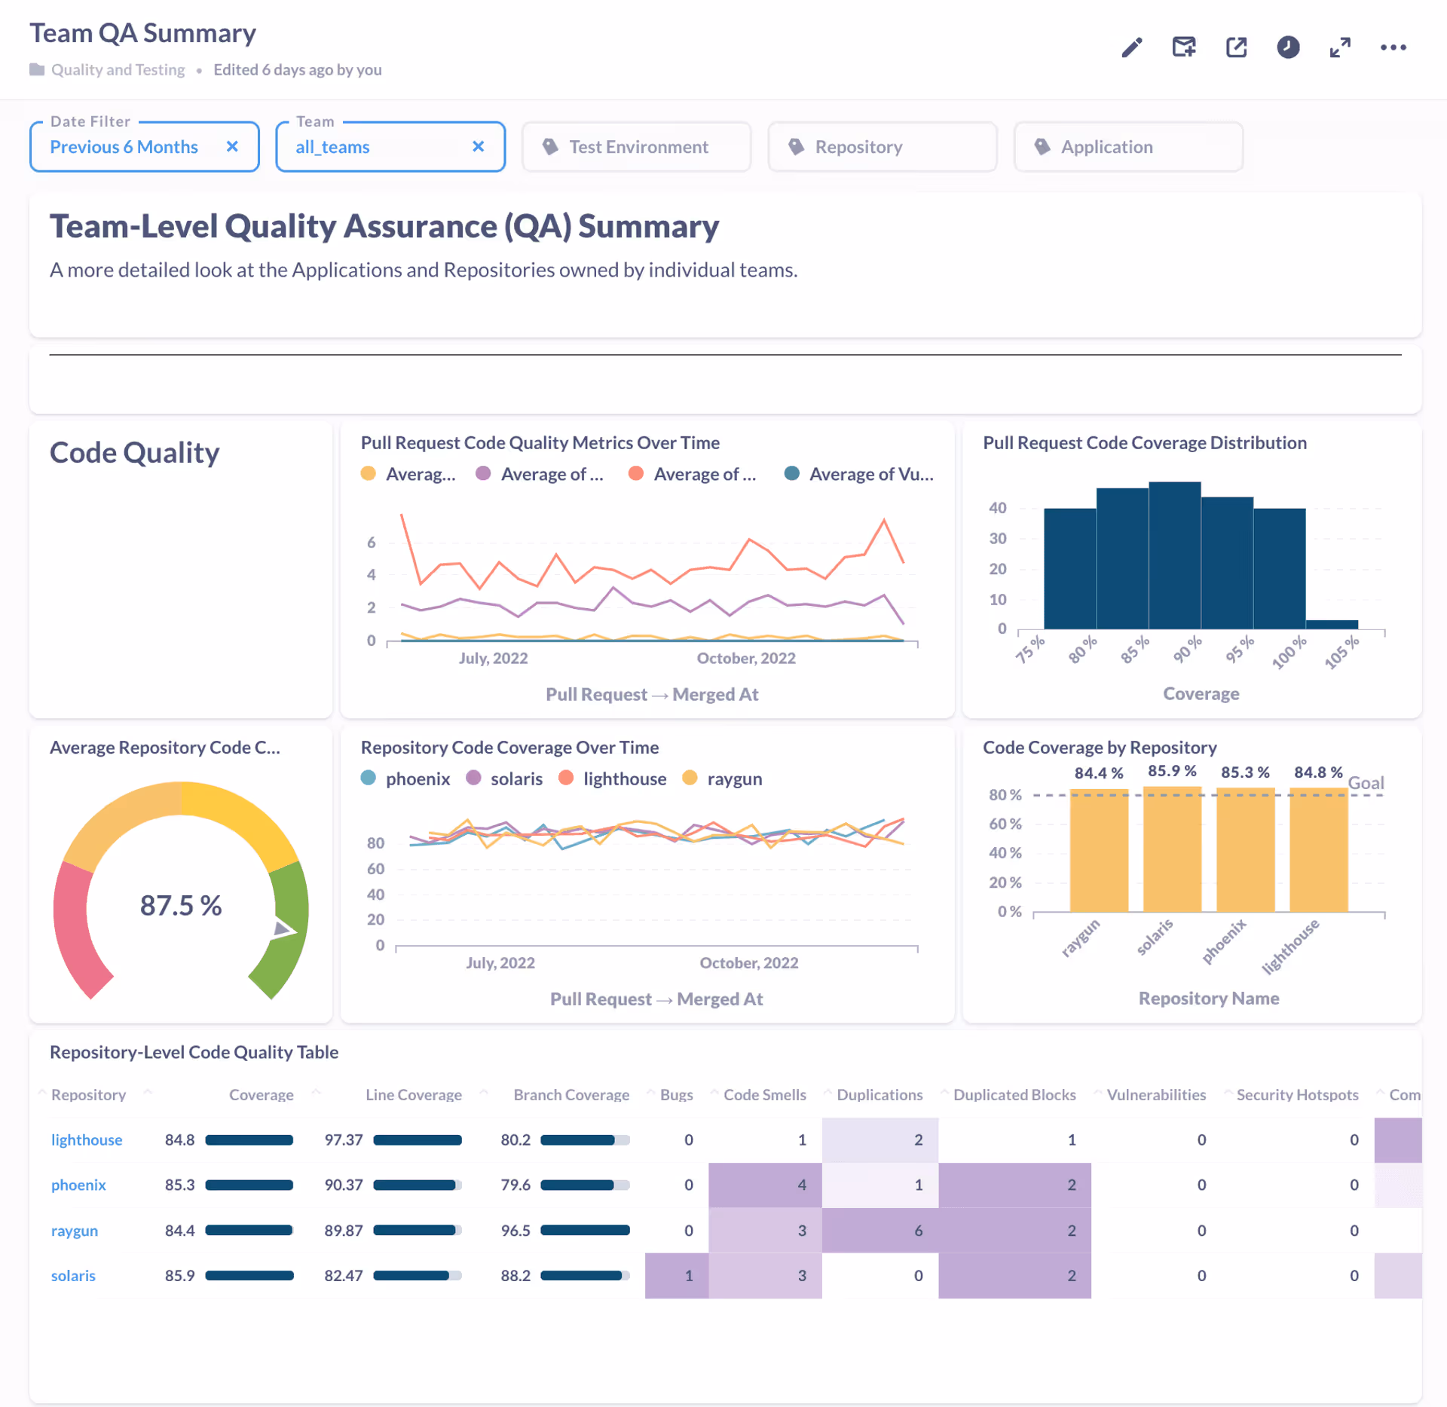Toggle the phoenix series in coverage legend
Image resolution: width=1447 pixels, height=1407 pixels.
coord(417,778)
